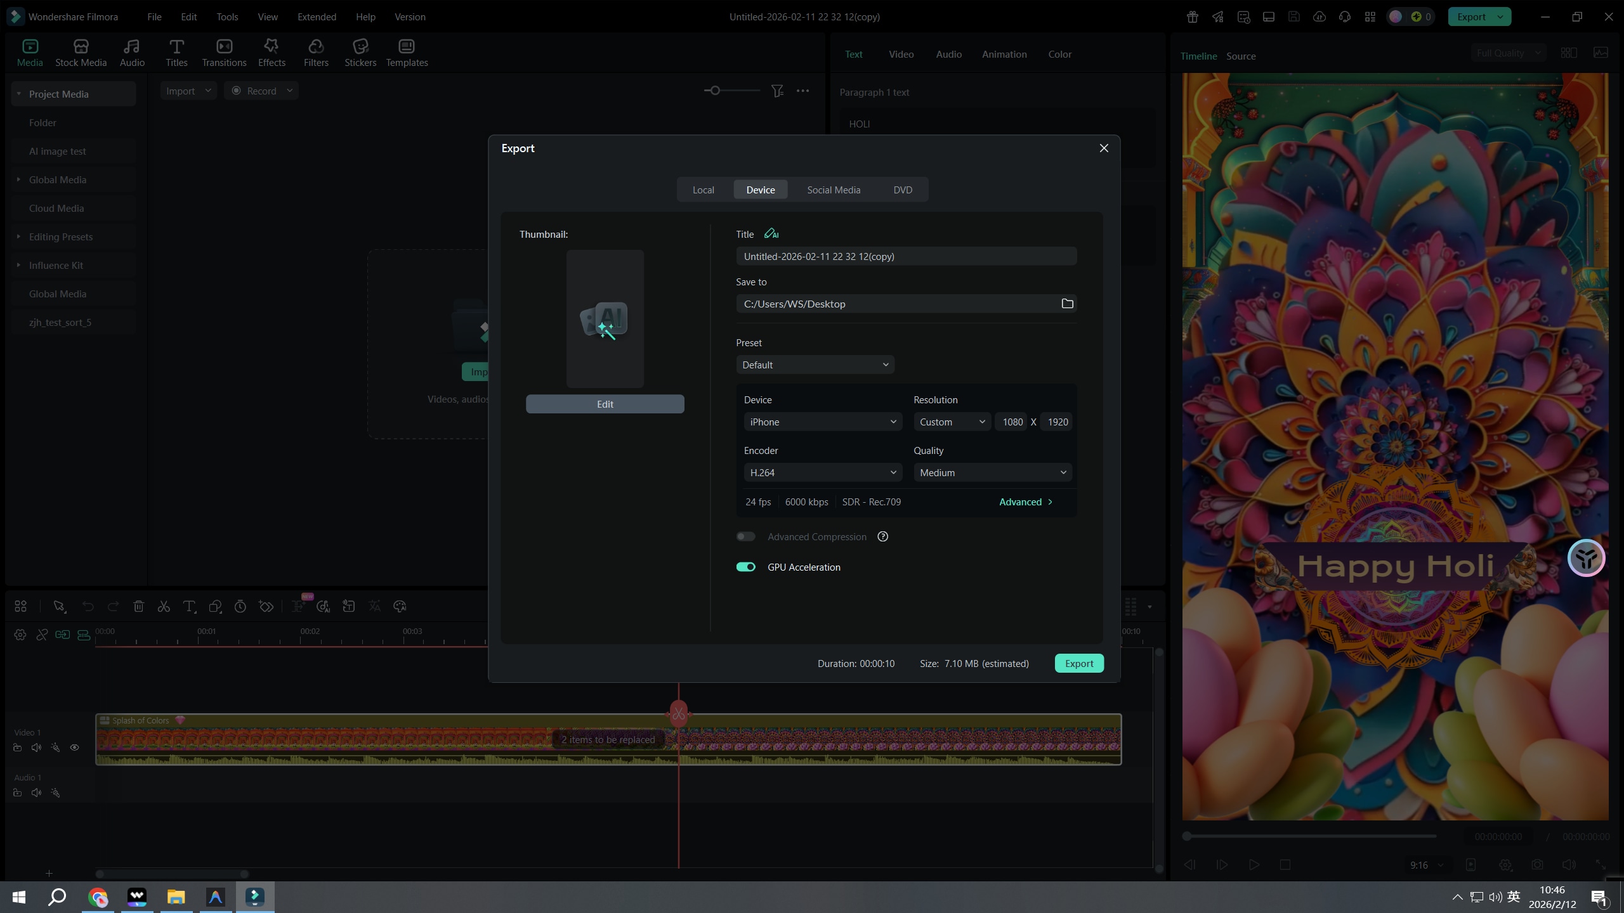Open timeline settings gear icon
The height and width of the screenshot is (913, 1624).
20,635
